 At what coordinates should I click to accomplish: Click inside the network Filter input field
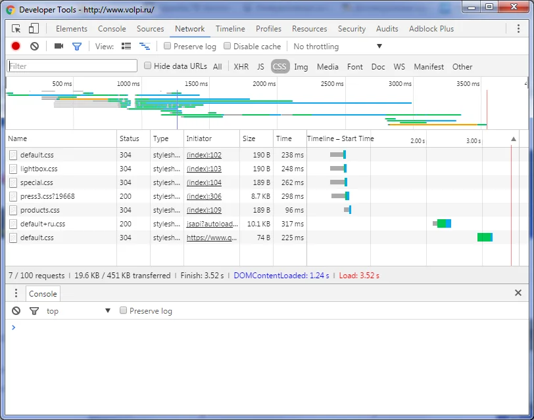[x=72, y=66]
